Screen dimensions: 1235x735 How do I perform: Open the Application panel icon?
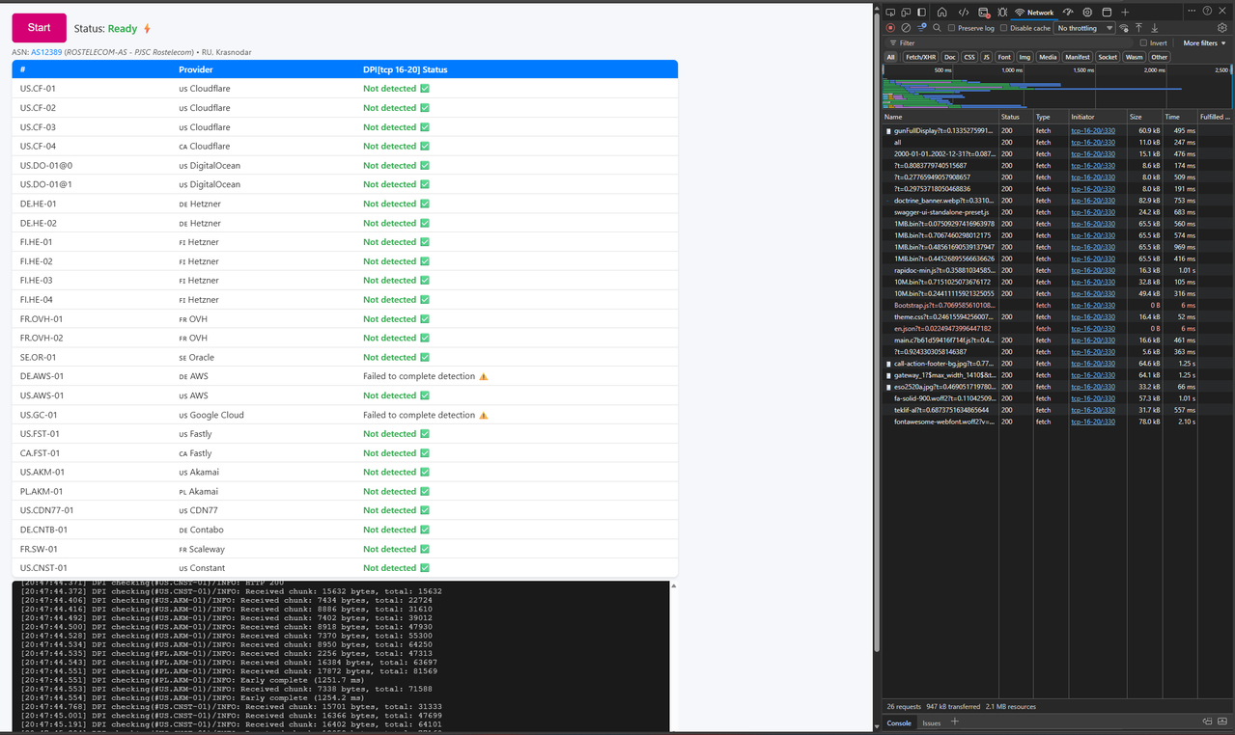coord(1107,13)
